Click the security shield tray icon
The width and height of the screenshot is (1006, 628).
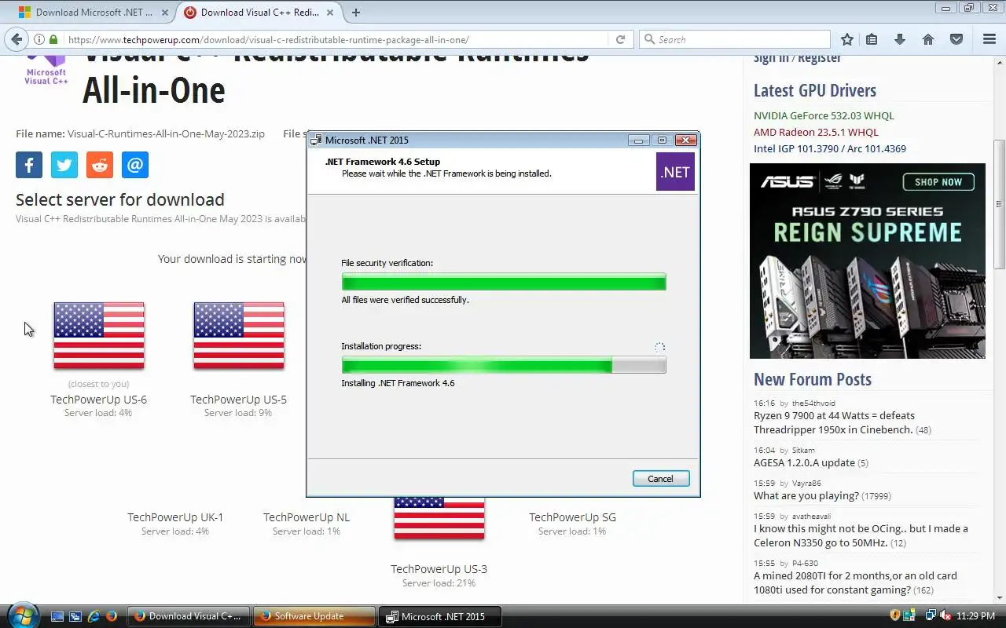pos(895,615)
